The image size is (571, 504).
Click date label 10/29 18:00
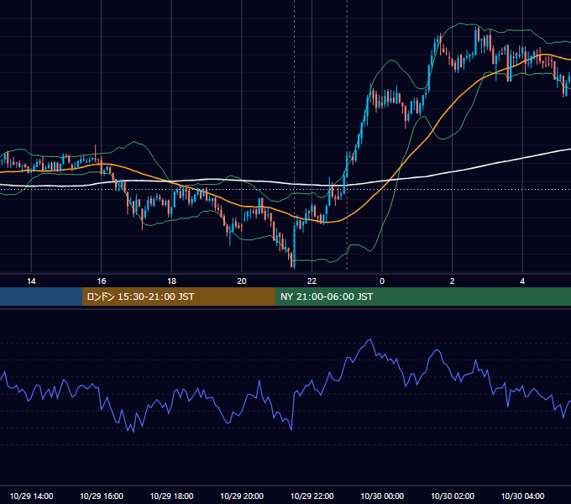tap(171, 496)
